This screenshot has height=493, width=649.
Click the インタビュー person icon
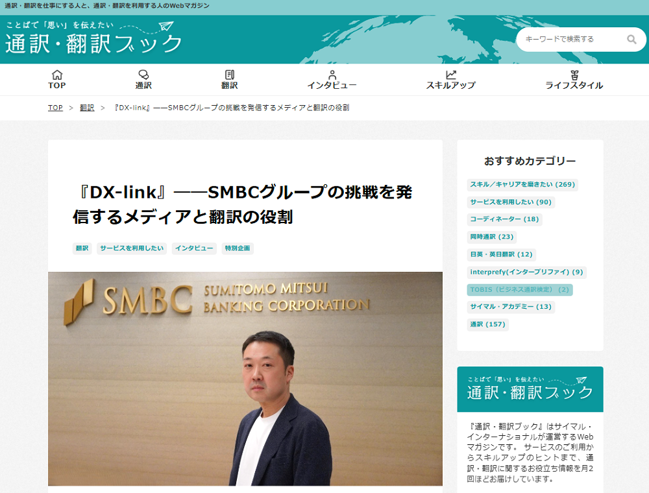point(332,75)
